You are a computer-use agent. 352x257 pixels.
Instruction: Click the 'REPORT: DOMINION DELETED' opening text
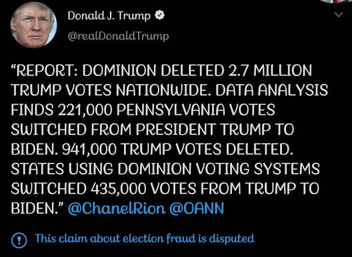tap(117, 70)
